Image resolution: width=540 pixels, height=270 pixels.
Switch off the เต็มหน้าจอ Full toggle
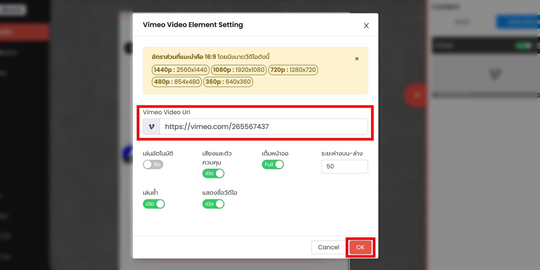pyautogui.click(x=273, y=165)
